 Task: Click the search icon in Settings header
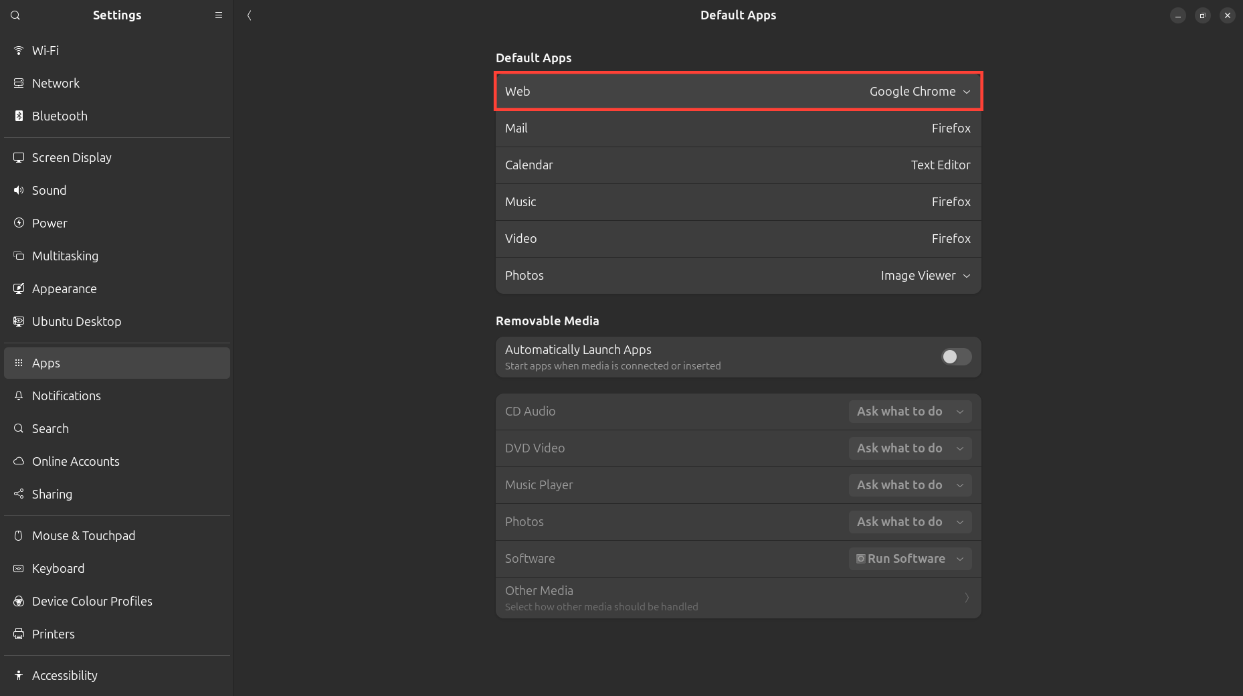tap(15, 15)
